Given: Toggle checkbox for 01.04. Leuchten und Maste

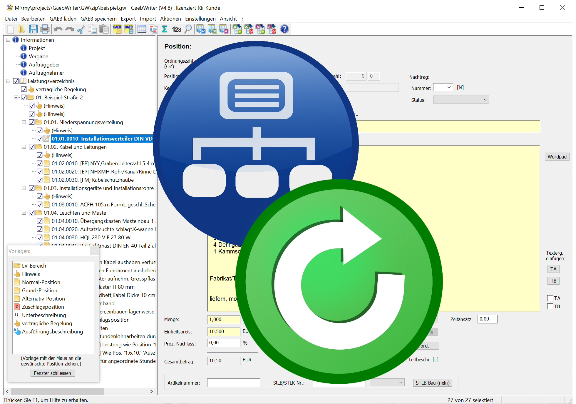Looking at the screenshot, I should 32,213.
